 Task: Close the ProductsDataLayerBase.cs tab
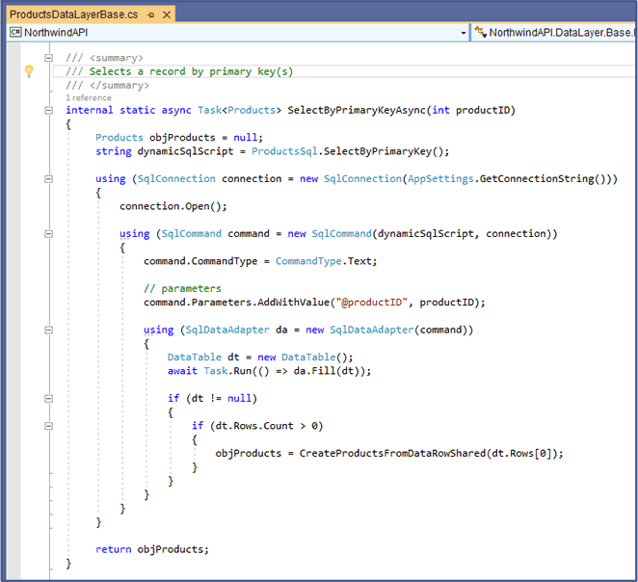click(167, 15)
